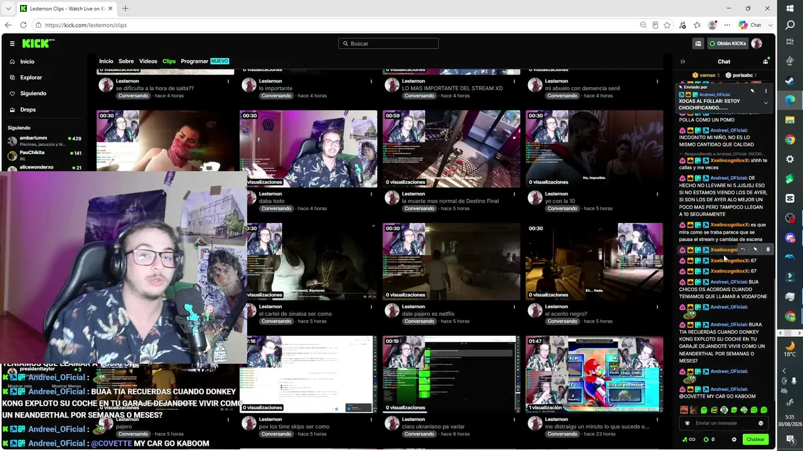This screenshot has width=803, height=451.
Task: Click the Obtén KICKs button
Action: 728,43
